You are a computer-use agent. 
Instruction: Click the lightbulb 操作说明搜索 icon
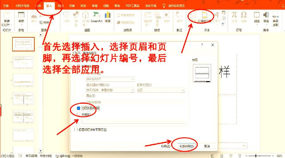(x=164, y=6)
